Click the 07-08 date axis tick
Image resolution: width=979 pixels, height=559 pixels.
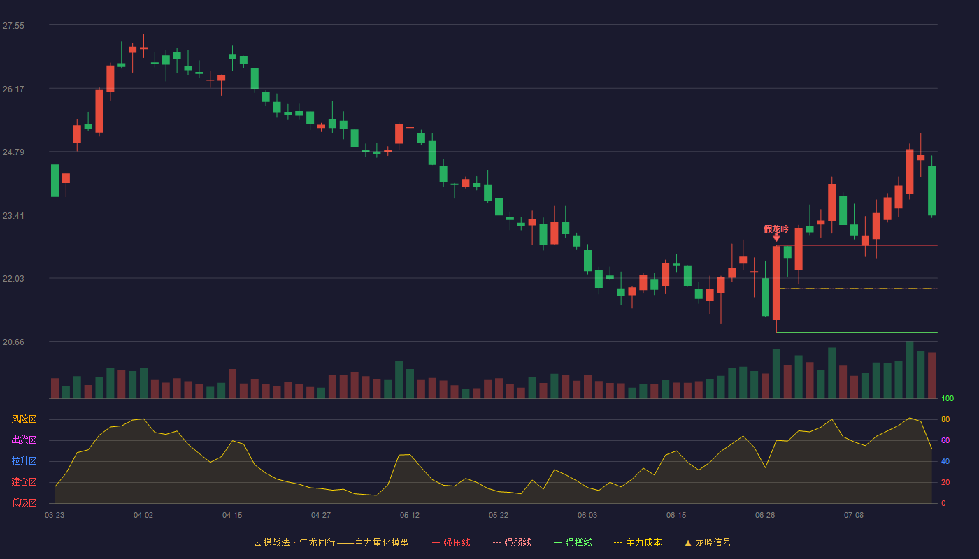click(854, 515)
